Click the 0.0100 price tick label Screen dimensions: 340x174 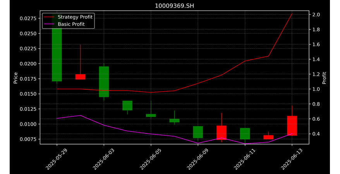28,124
